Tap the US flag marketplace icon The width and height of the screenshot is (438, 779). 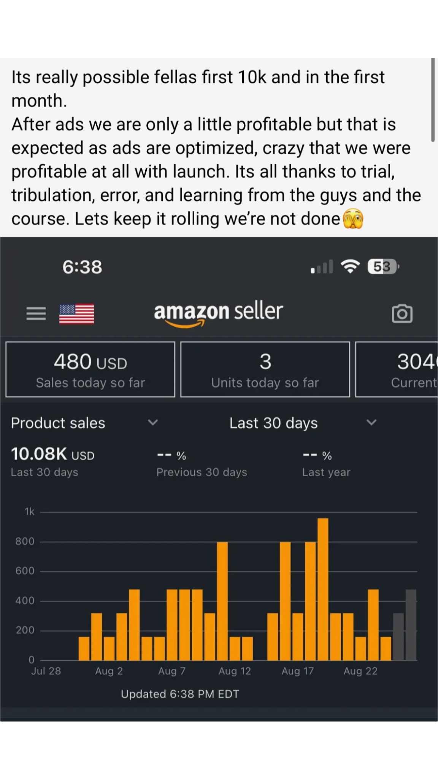tap(76, 314)
